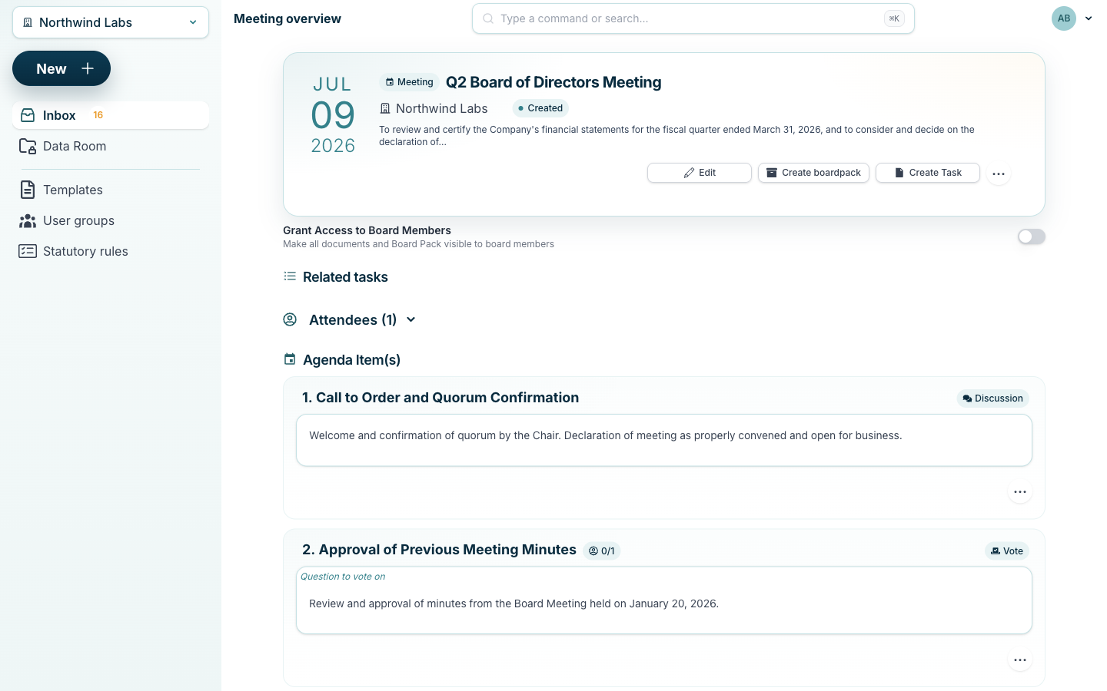Click '2. Approval of Previous Meeting Minutes' heading
The height and width of the screenshot is (691, 1107).
pyautogui.click(x=439, y=550)
